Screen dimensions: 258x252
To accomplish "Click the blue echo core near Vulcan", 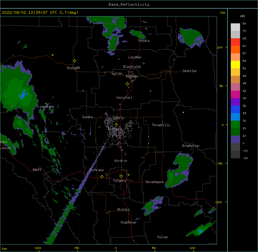I will [201, 231].
